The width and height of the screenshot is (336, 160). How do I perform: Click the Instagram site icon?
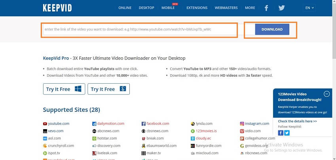[242, 124]
